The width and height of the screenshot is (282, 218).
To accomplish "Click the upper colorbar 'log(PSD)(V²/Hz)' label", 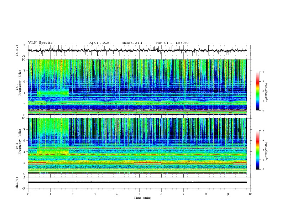I will [x=267, y=93].
